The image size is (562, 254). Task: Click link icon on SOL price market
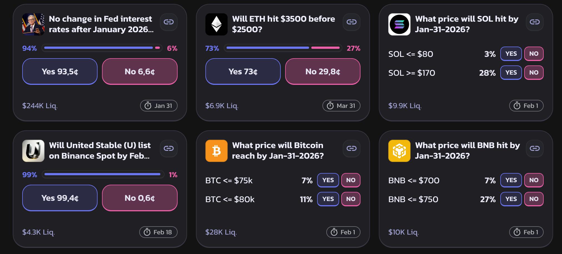tap(534, 22)
